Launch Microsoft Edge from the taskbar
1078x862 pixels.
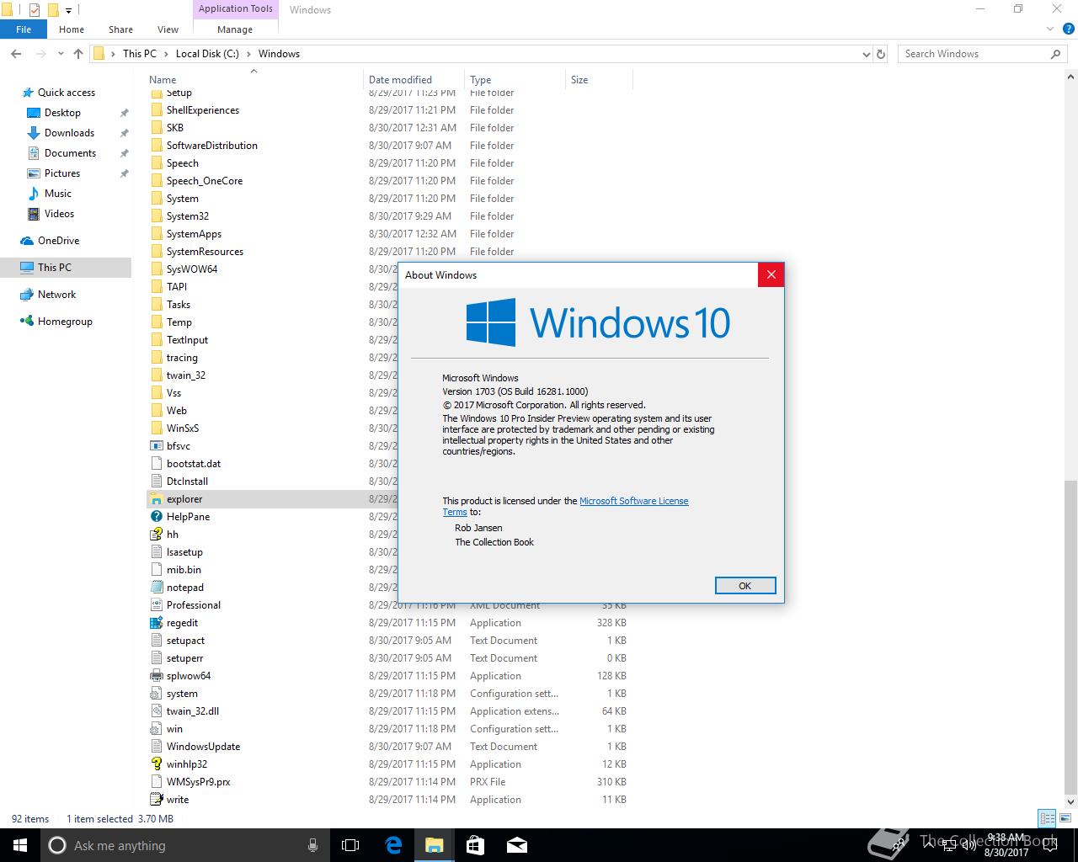[x=393, y=845]
